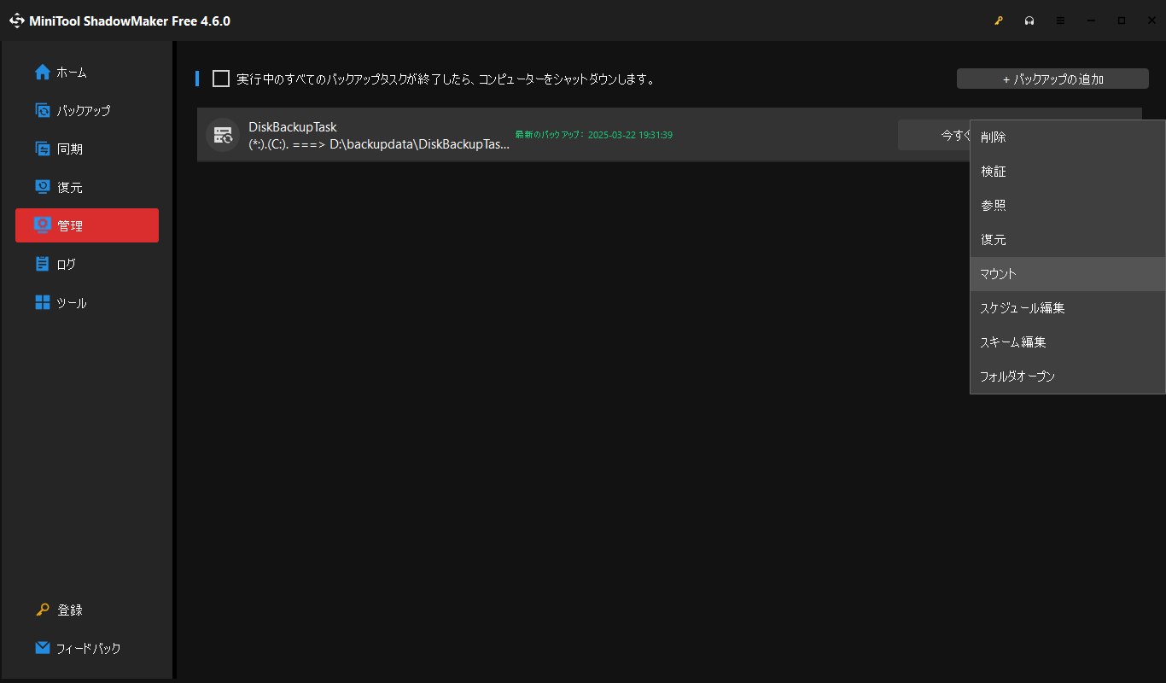
Task: Click the フィードバック label
Action: click(x=89, y=649)
